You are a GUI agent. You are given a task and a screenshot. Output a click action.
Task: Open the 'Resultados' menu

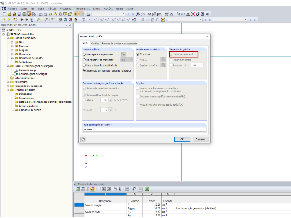coord(66,8)
